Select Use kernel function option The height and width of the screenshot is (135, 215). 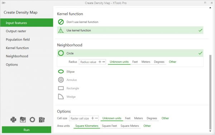(x=130, y=30)
